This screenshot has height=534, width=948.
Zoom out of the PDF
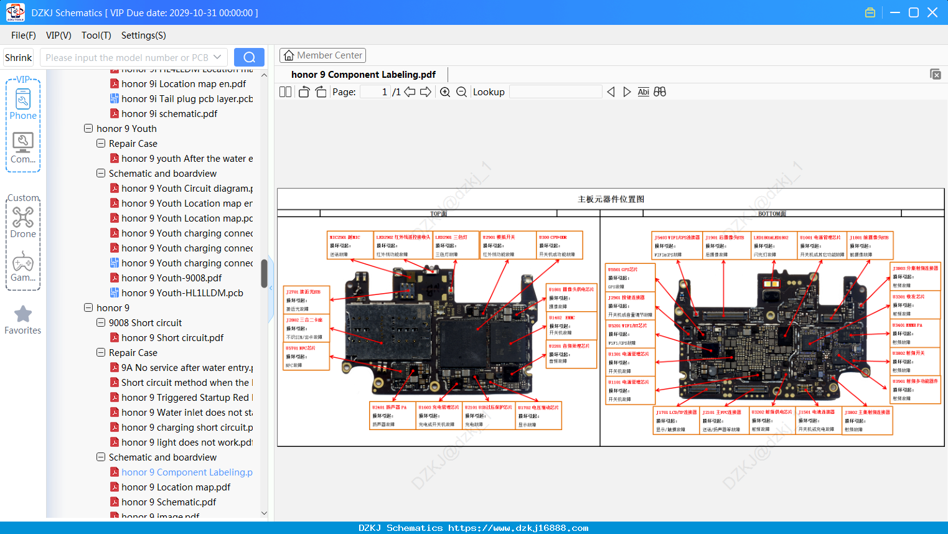(461, 92)
